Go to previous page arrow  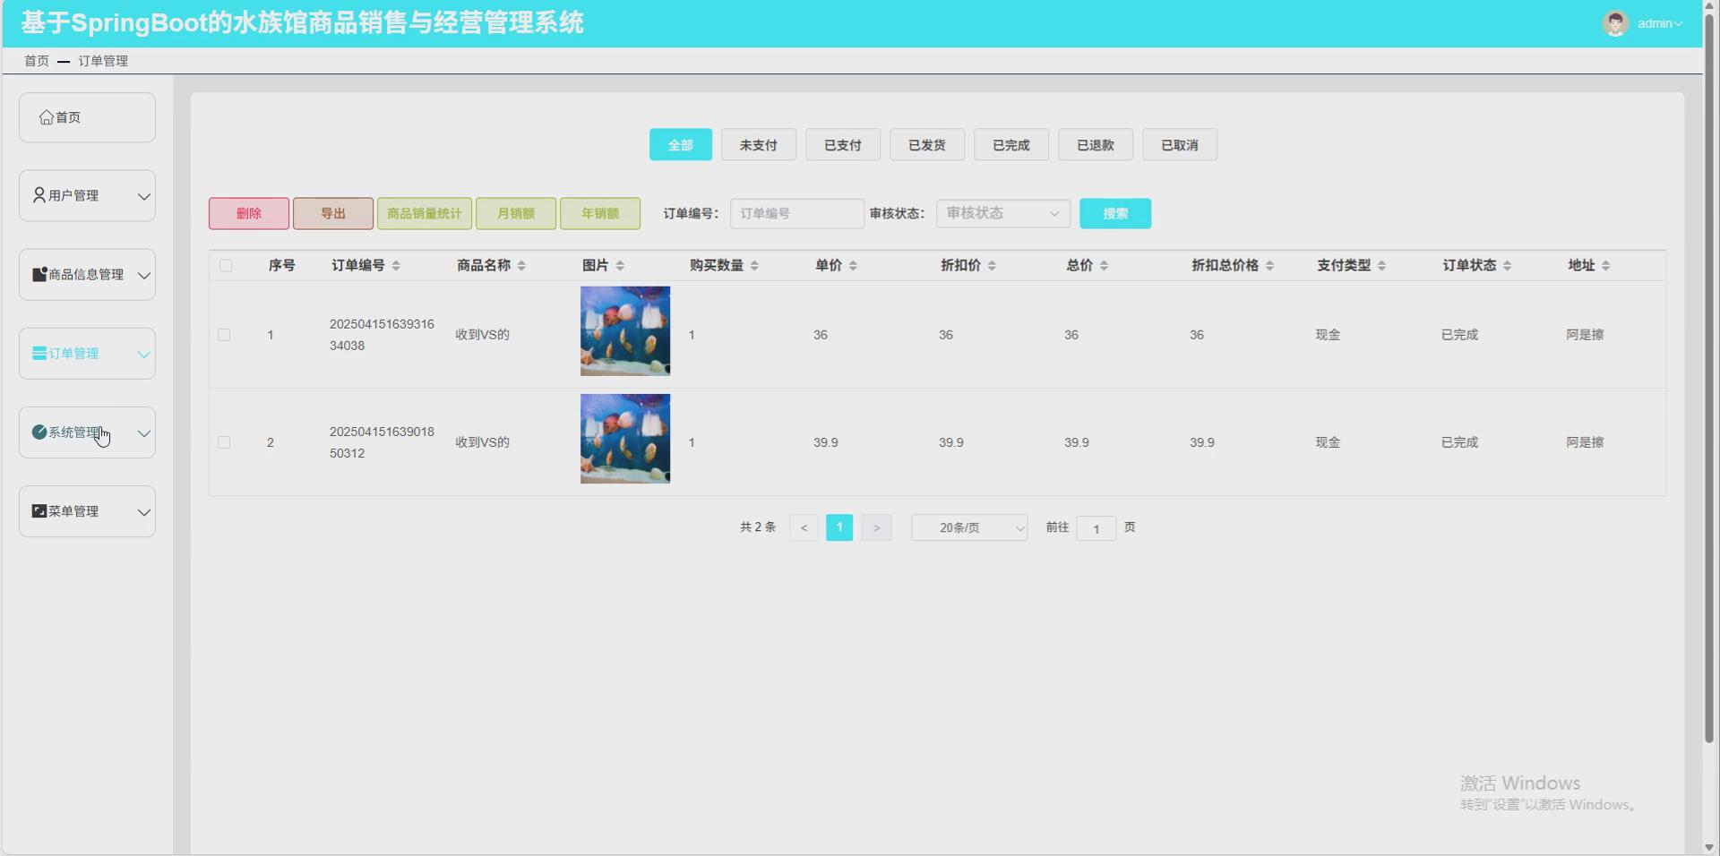coord(804,528)
